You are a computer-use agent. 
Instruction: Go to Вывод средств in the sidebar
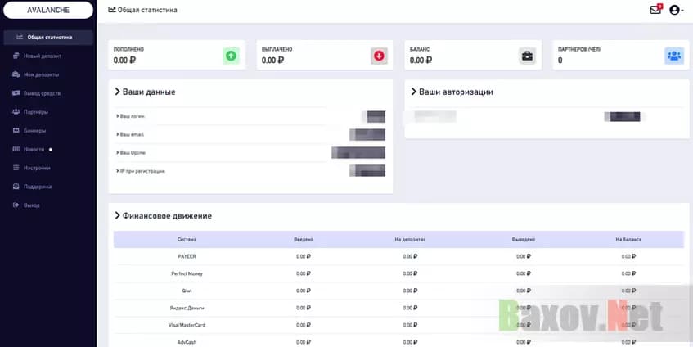tap(42, 93)
